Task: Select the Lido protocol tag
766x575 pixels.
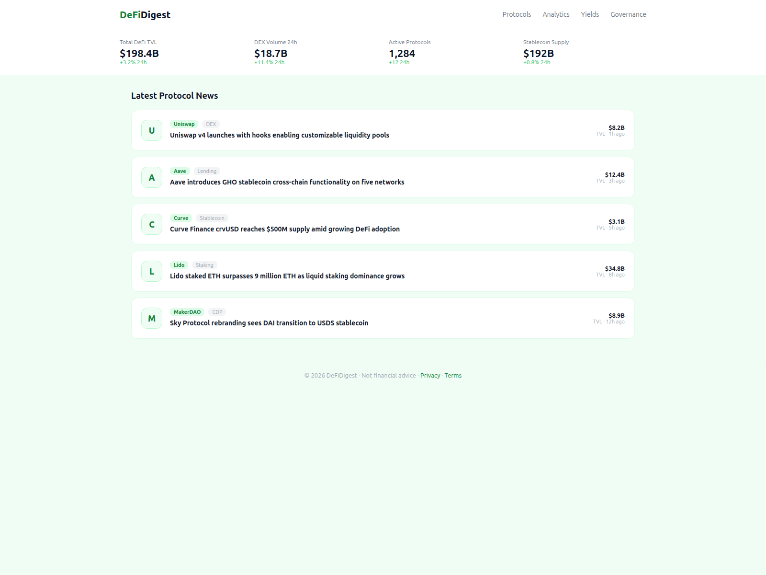Action: click(x=179, y=265)
